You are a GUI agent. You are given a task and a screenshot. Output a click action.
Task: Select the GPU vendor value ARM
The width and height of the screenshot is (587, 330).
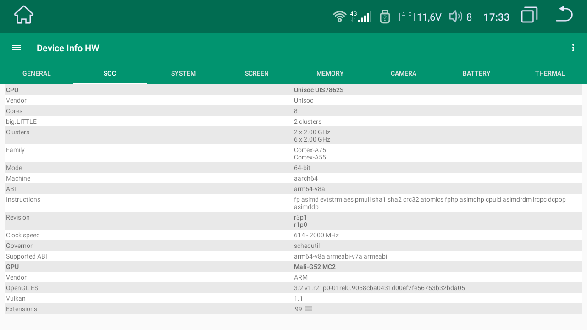(301, 277)
